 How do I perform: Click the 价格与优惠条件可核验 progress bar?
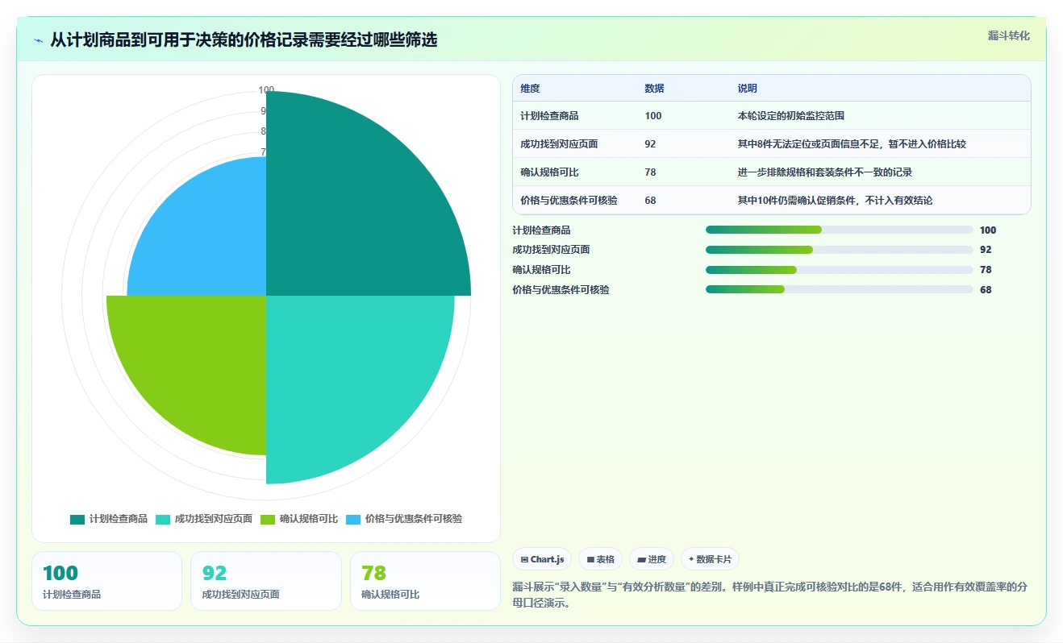pyautogui.click(x=839, y=289)
